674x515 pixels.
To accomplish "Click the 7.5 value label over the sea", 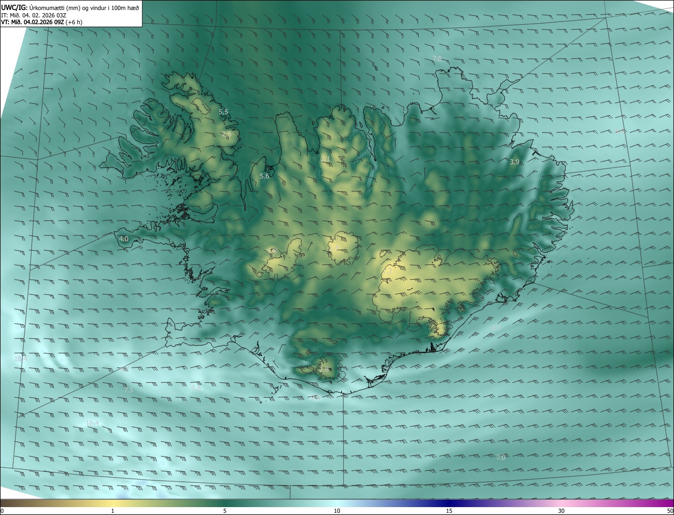I will pos(128,390).
